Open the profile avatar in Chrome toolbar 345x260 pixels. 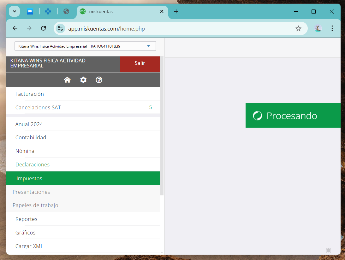[318, 28]
